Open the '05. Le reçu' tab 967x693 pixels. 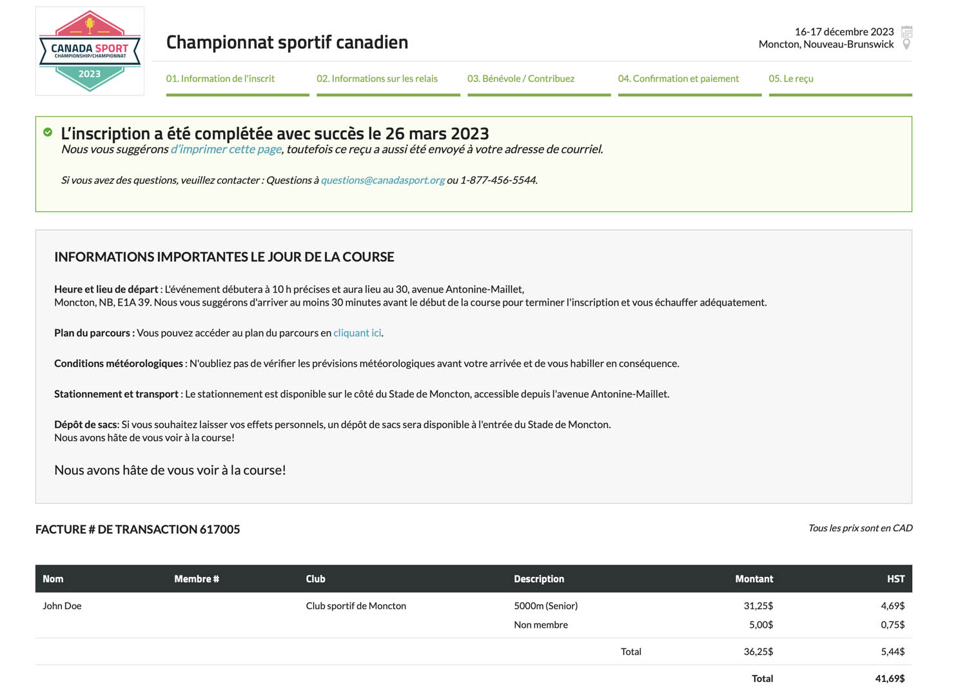pos(791,79)
